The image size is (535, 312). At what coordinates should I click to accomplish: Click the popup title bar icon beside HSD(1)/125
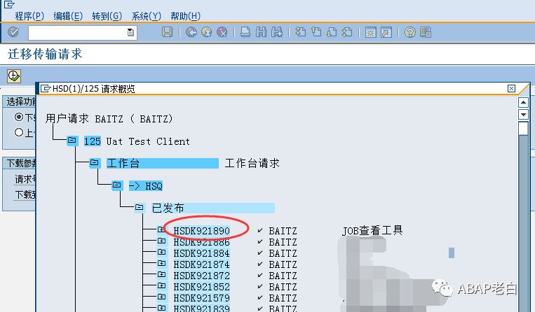click(46, 89)
